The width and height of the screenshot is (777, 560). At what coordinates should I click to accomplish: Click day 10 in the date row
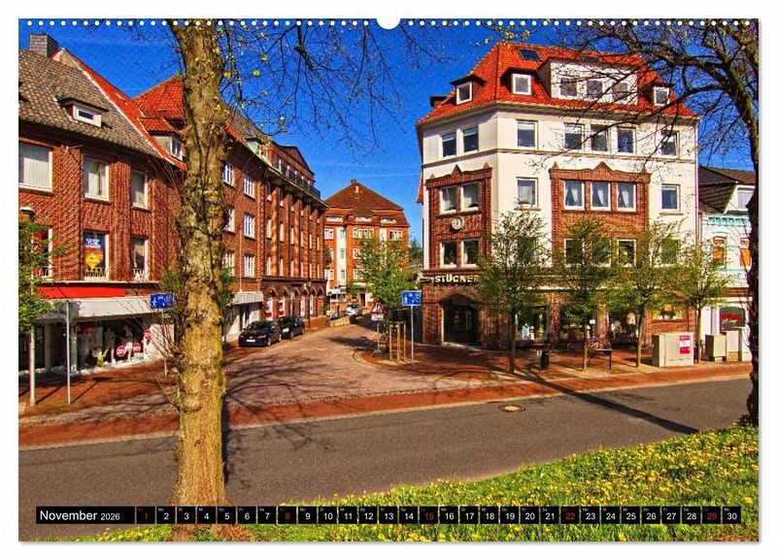click(327, 515)
